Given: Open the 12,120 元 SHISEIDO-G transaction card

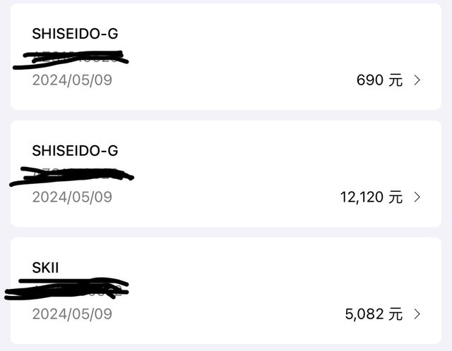Looking at the screenshot, I should [226, 173].
